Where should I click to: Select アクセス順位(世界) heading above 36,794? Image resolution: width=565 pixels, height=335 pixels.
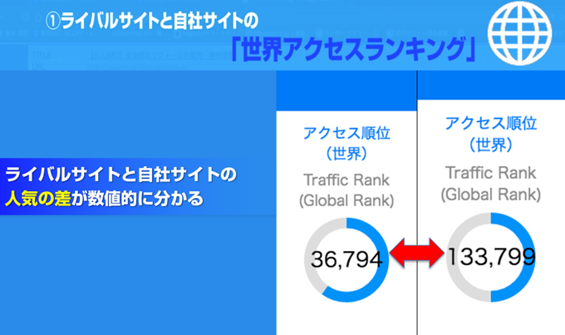346,143
